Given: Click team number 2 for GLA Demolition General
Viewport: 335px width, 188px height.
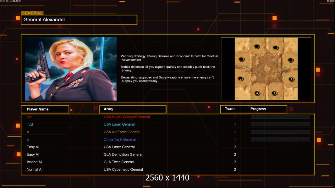Looking at the screenshot, I should [x=235, y=154].
